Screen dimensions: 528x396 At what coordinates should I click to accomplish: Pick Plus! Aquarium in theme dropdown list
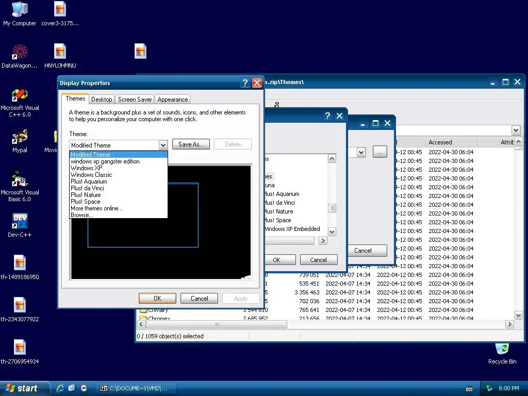click(118, 181)
